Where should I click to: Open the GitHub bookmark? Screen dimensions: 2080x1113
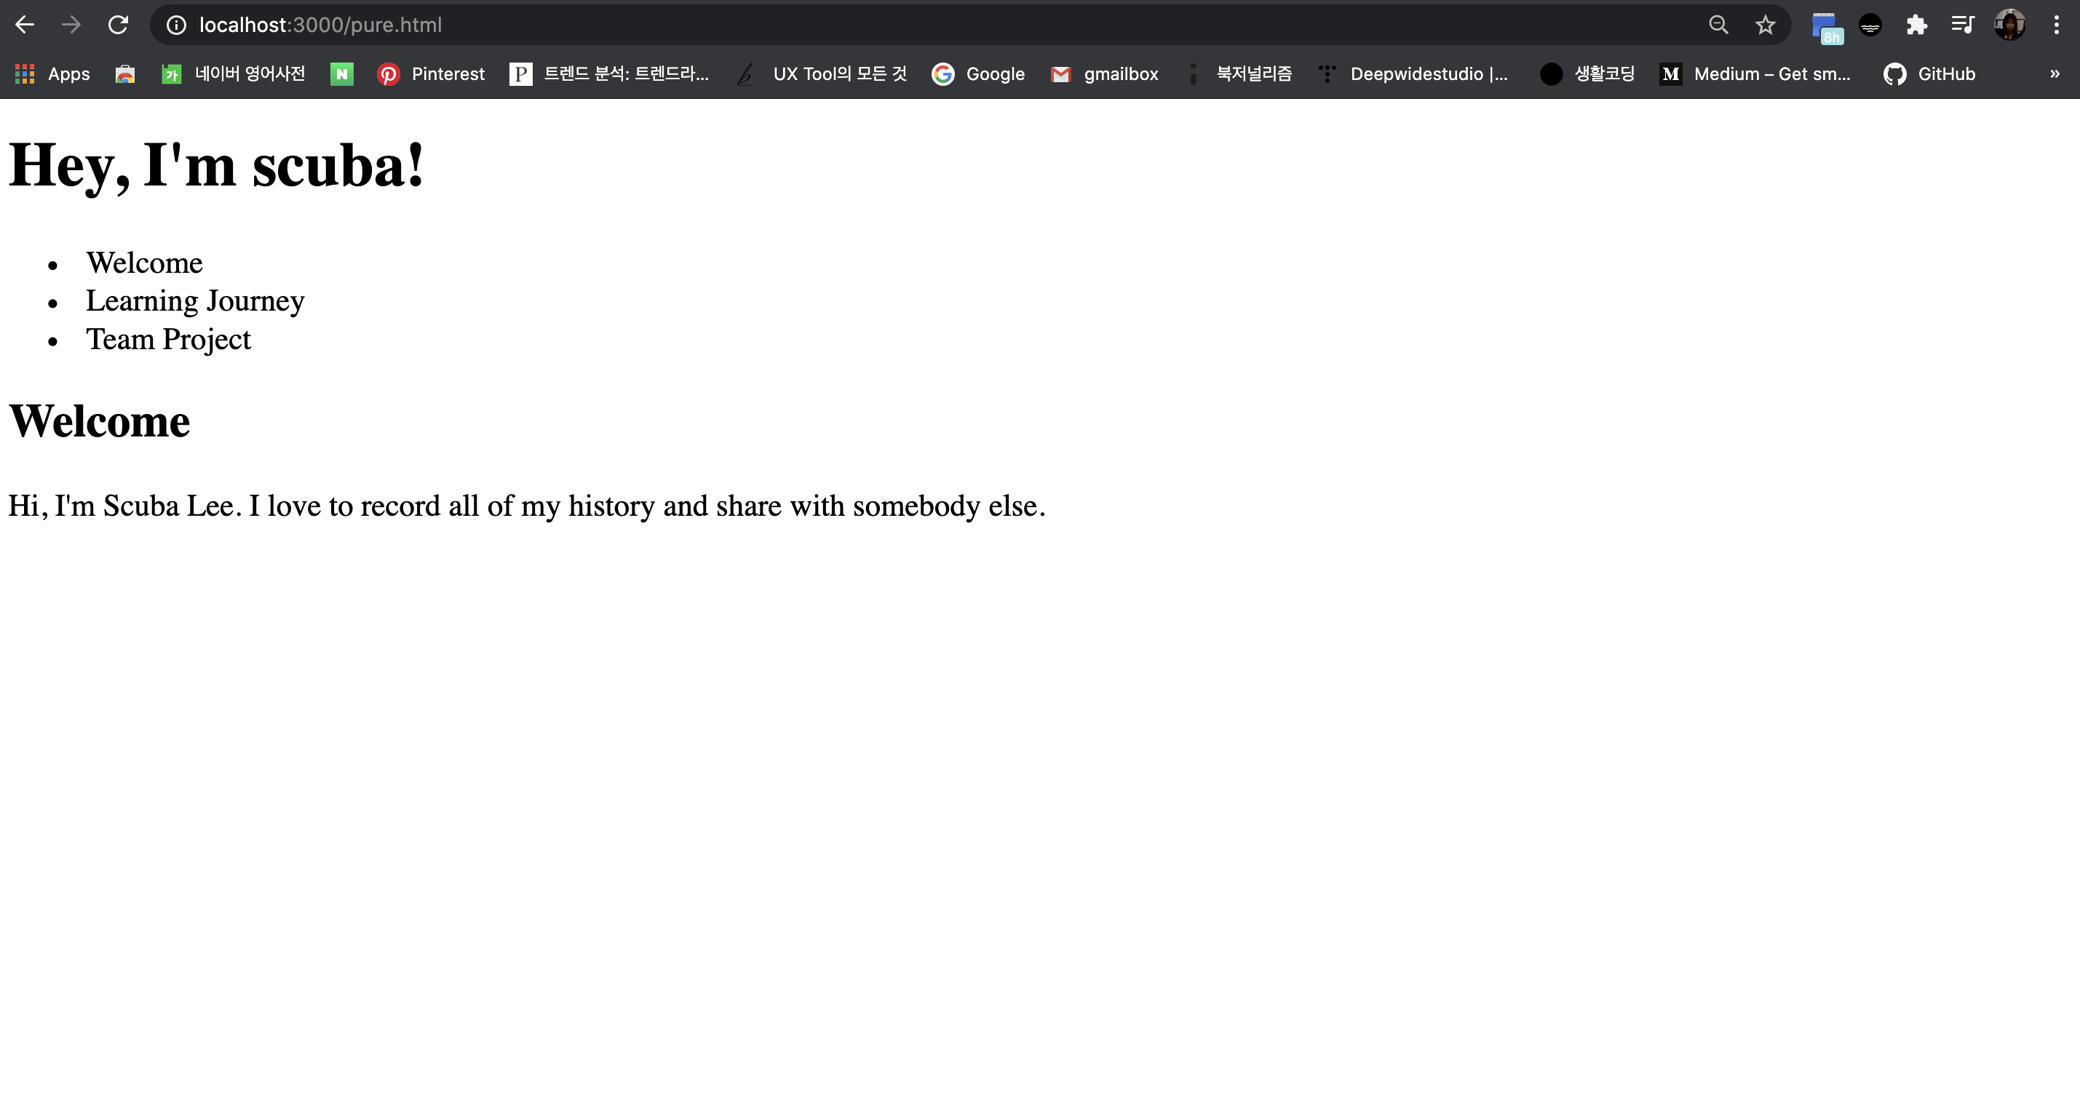pyautogui.click(x=1929, y=73)
